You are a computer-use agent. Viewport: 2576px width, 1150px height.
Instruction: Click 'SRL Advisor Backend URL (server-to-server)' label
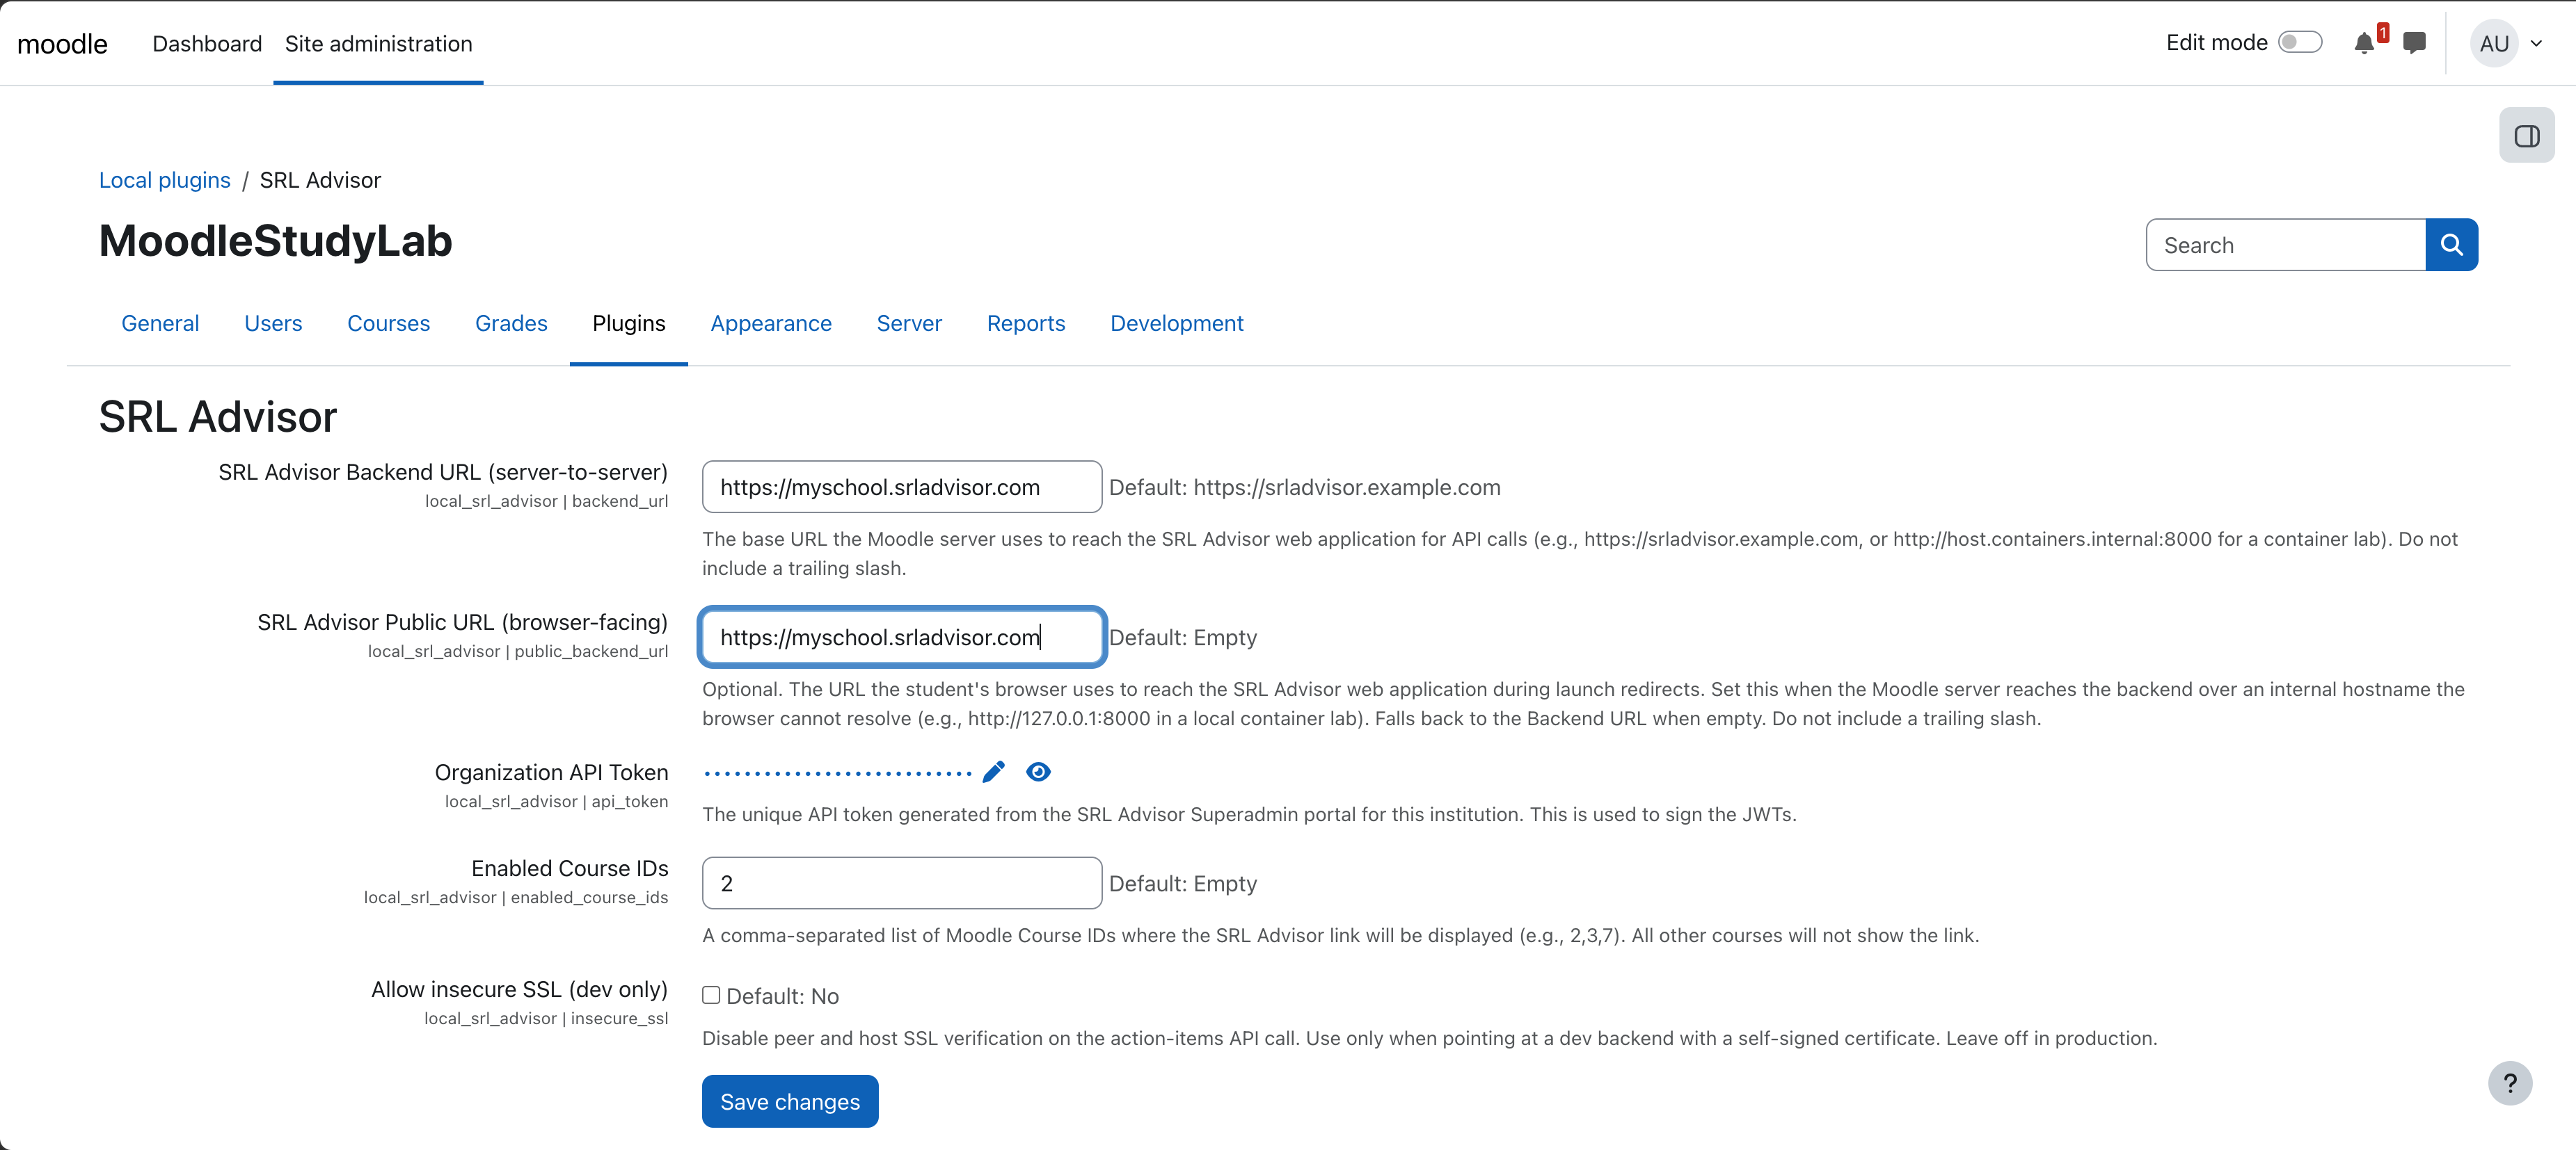pos(443,471)
